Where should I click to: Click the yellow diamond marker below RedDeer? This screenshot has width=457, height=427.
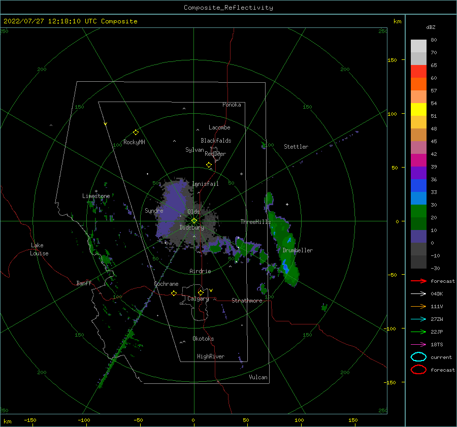pyautogui.click(x=209, y=165)
